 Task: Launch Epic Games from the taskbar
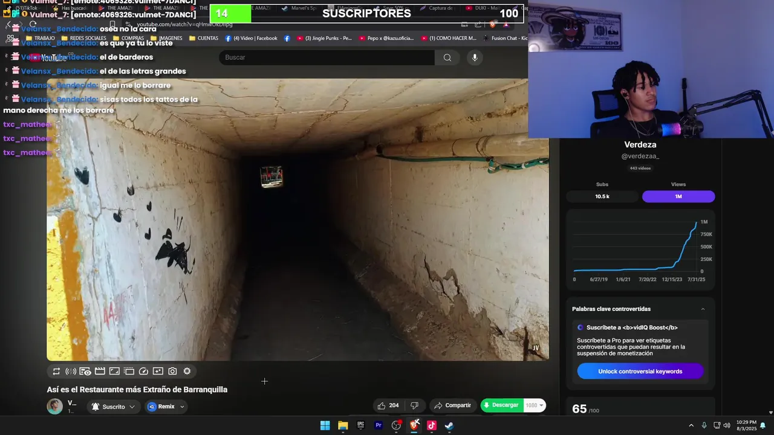click(361, 425)
